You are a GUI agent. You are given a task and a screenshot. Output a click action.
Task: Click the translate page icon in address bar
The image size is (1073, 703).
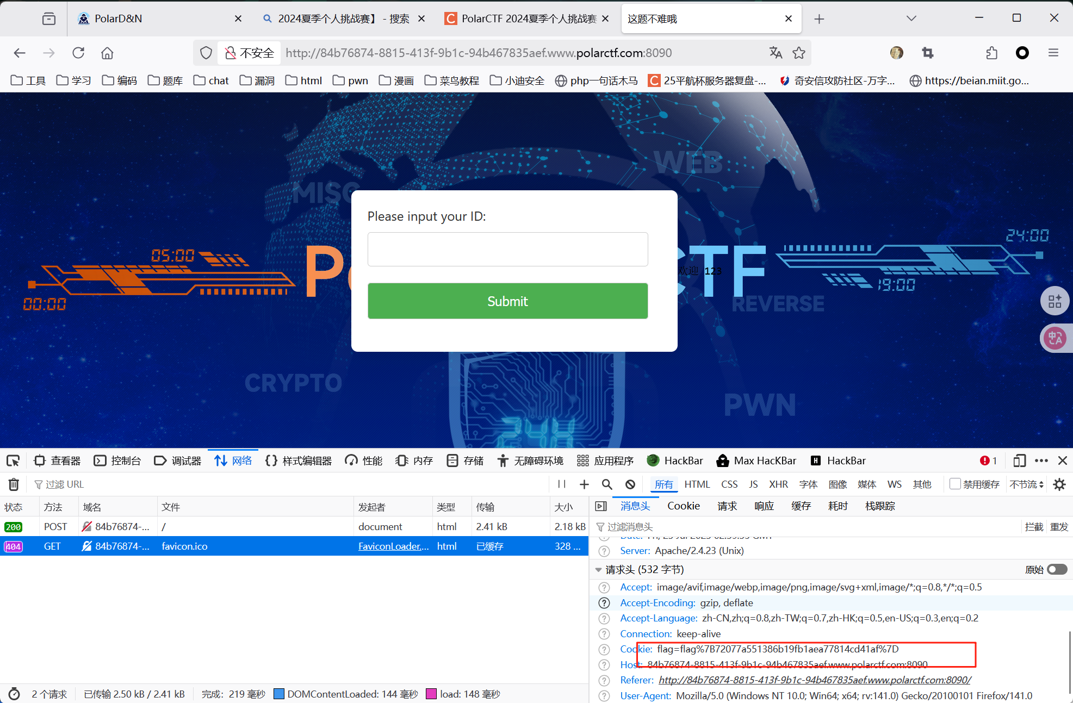tap(776, 53)
